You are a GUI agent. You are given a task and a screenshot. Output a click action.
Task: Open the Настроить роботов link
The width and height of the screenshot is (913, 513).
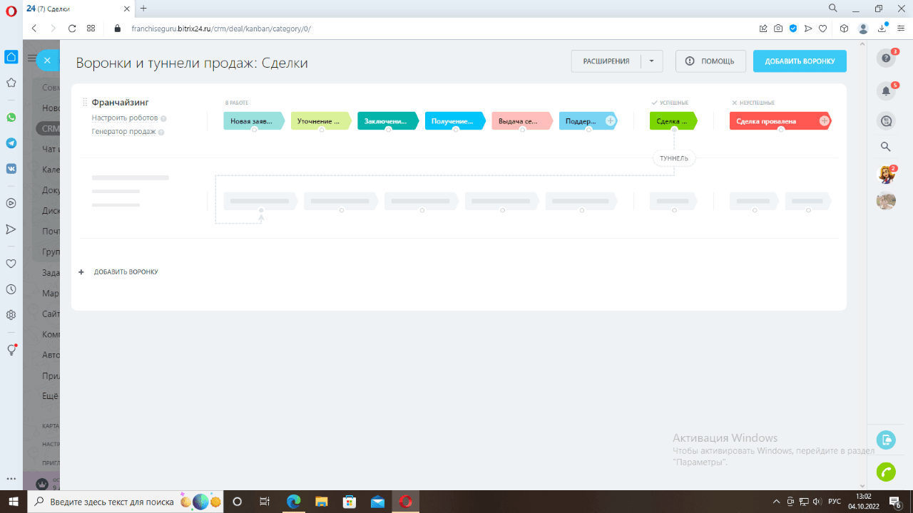(x=125, y=118)
